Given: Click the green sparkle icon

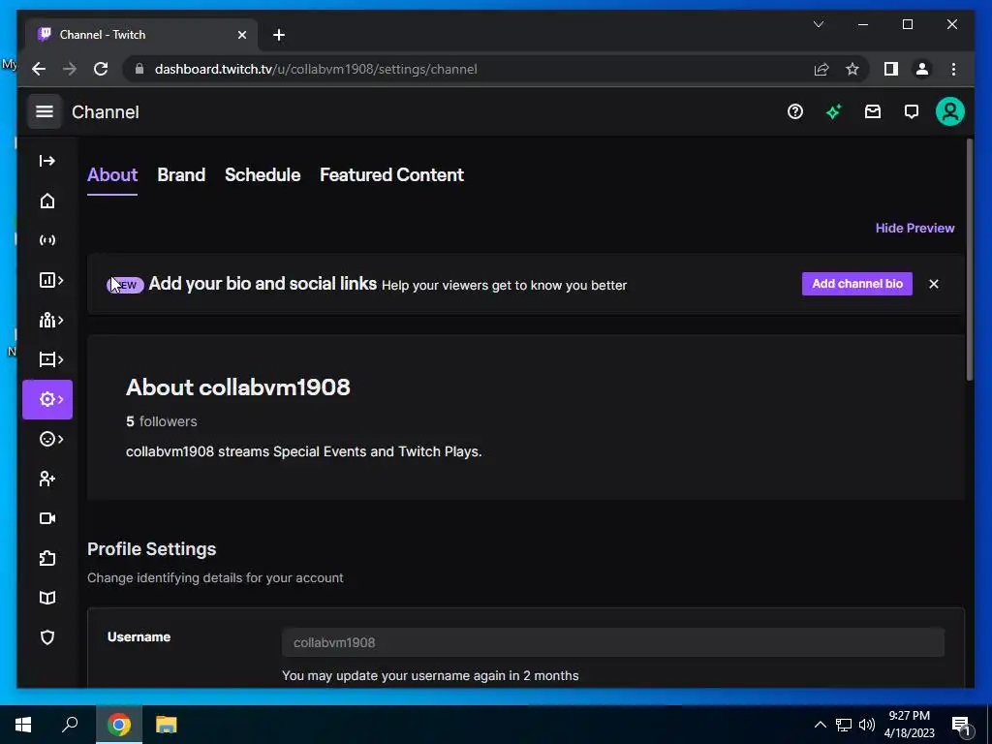Looking at the screenshot, I should click(834, 112).
